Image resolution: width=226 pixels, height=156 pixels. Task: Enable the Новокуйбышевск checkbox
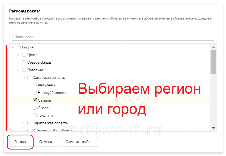[35, 93]
